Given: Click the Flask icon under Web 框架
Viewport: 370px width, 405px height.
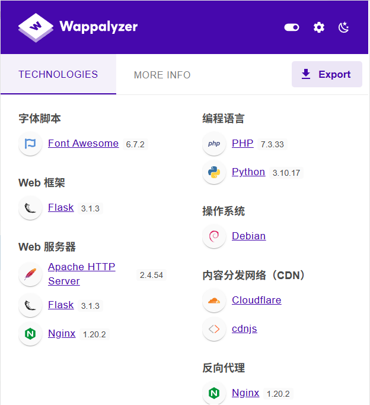Looking at the screenshot, I should coord(30,208).
